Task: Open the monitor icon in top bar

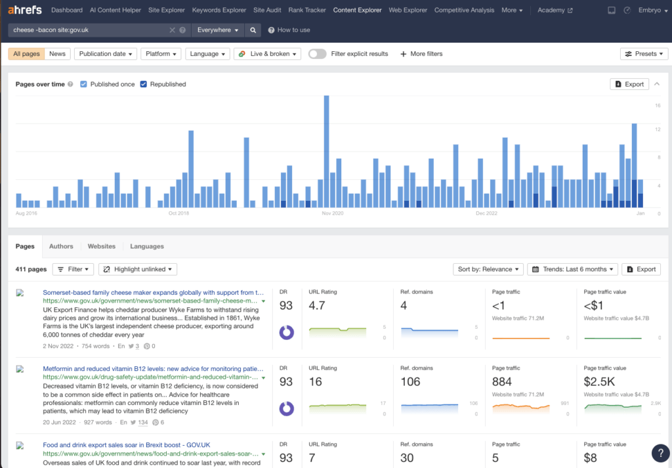Action: (612, 11)
